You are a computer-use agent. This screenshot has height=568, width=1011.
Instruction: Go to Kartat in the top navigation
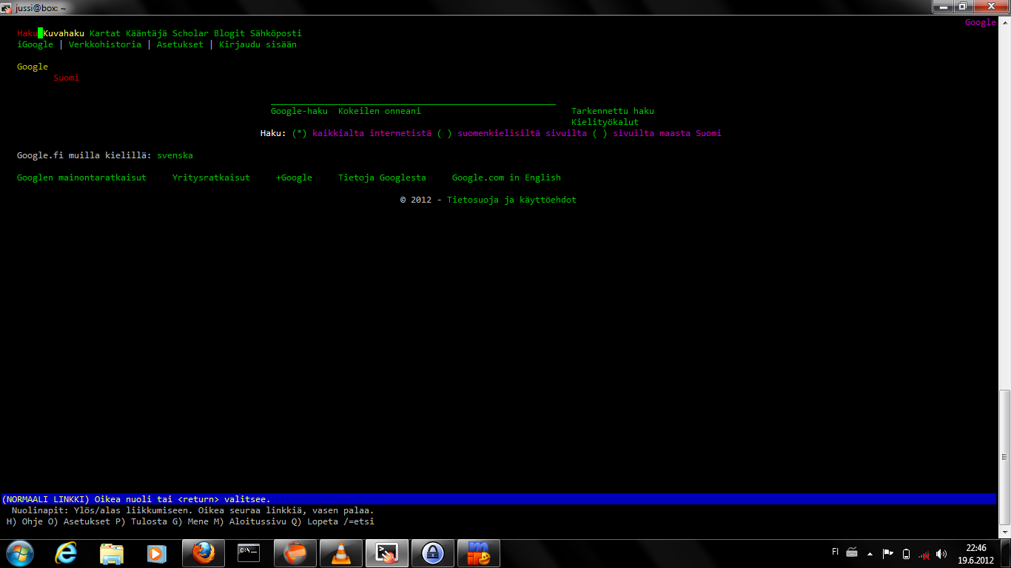105,33
